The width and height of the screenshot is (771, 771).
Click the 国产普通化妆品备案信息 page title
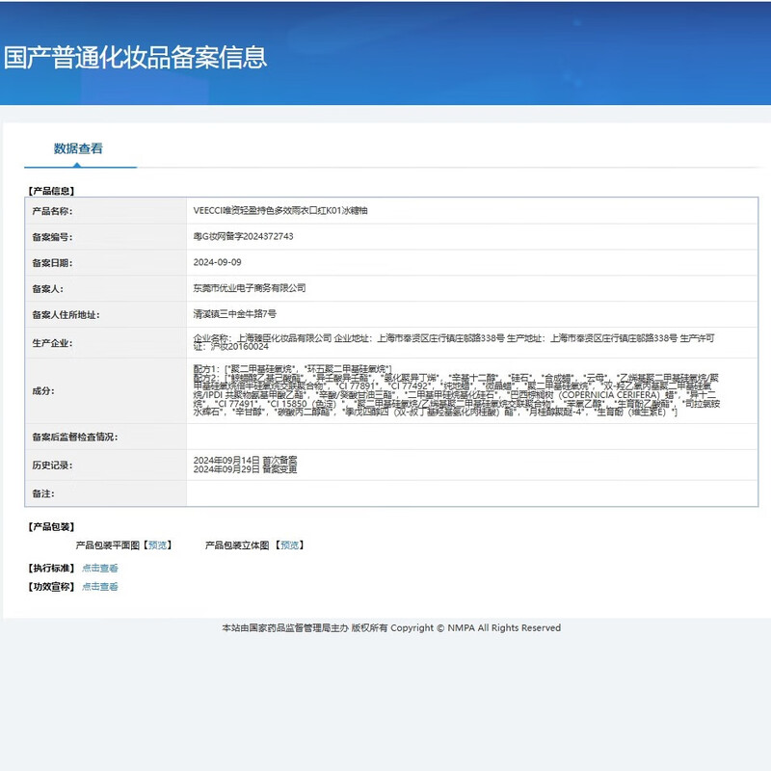(x=136, y=57)
